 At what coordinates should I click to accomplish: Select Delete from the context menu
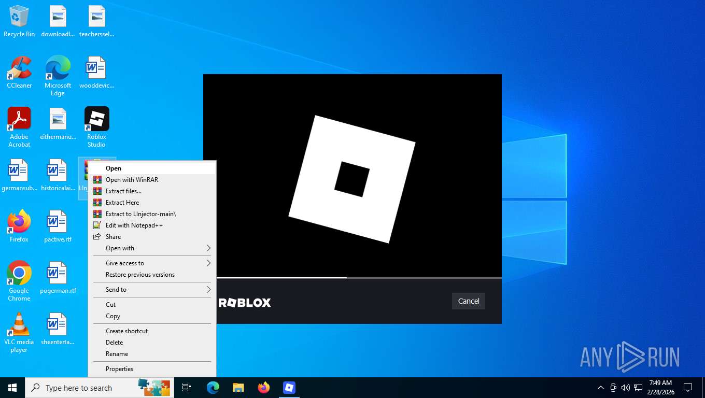pos(152,343)
